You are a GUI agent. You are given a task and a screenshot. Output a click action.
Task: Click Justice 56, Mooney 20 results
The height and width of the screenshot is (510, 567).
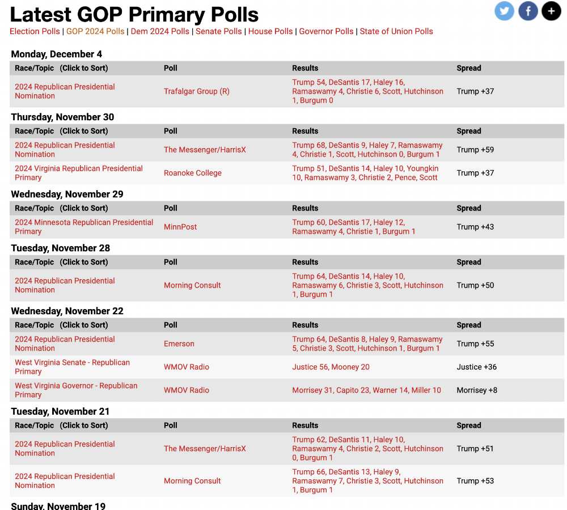(331, 367)
